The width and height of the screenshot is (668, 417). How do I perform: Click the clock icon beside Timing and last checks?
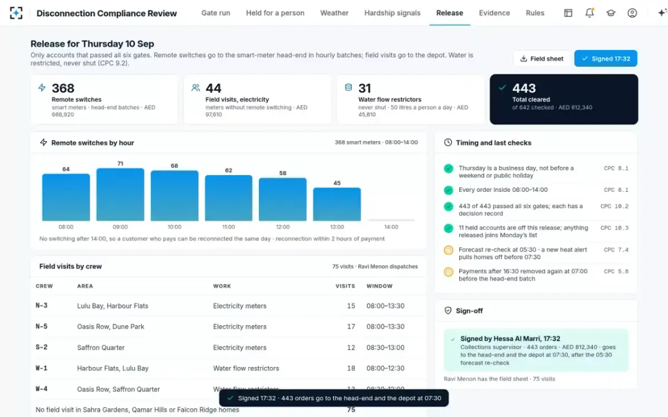pos(448,143)
